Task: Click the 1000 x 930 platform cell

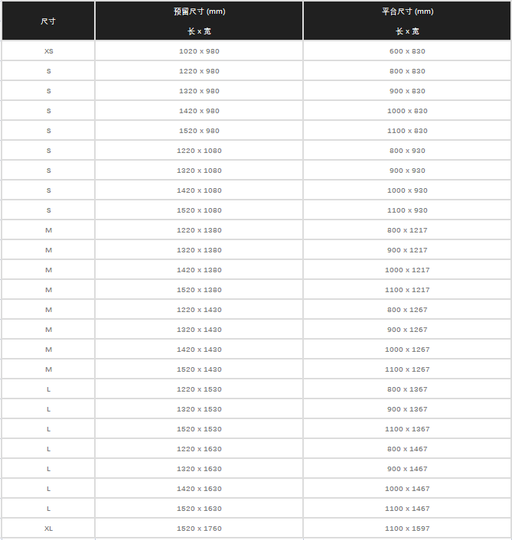Action: [x=407, y=190]
